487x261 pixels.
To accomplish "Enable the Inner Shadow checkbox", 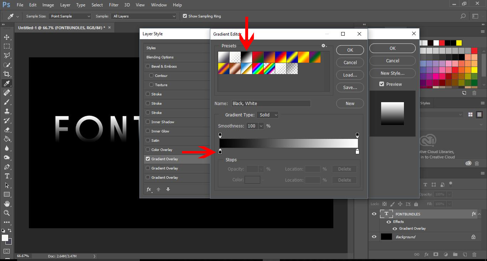I will tap(148, 122).
